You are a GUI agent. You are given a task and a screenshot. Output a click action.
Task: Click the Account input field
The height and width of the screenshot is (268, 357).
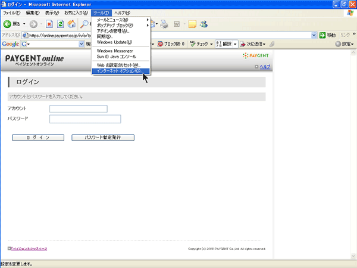coord(79,109)
